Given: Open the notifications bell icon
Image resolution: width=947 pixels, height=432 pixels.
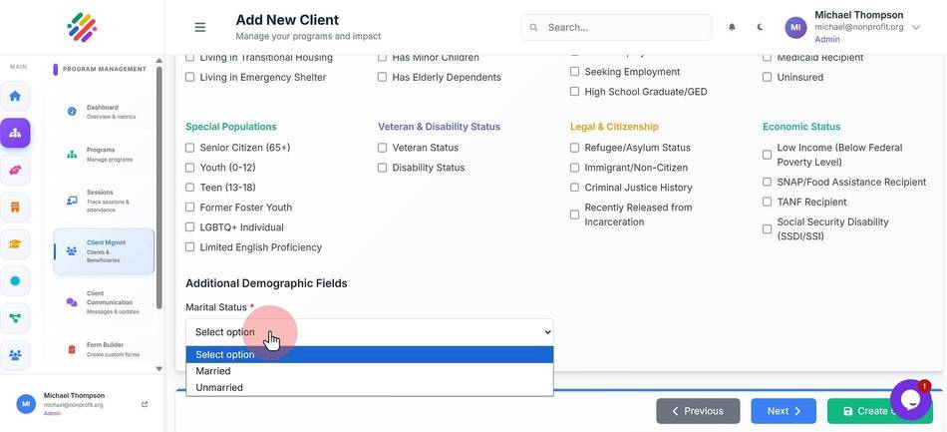Looking at the screenshot, I should pos(732,27).
